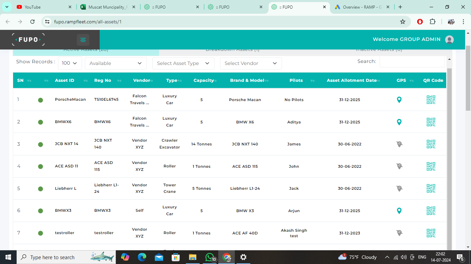The height and width of the screenshot is (264, 471).
Task: Switch to the Inactive Assets tab
Action: point(379,50)
